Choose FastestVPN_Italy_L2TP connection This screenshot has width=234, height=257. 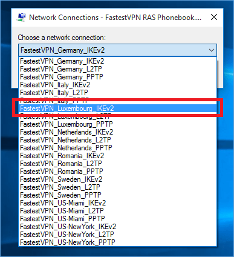(x=117, y=93)
